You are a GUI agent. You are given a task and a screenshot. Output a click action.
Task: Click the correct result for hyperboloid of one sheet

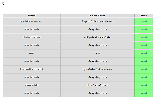pos(144,69)
